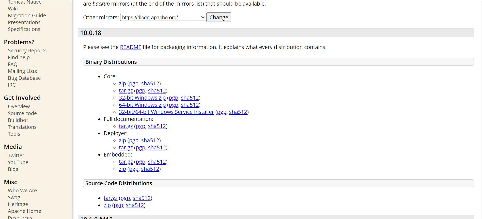
Task: Download the Core zip distribution
Action: (x=122, y=84)
